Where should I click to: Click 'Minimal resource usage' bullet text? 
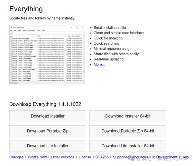tap(113, 49)
